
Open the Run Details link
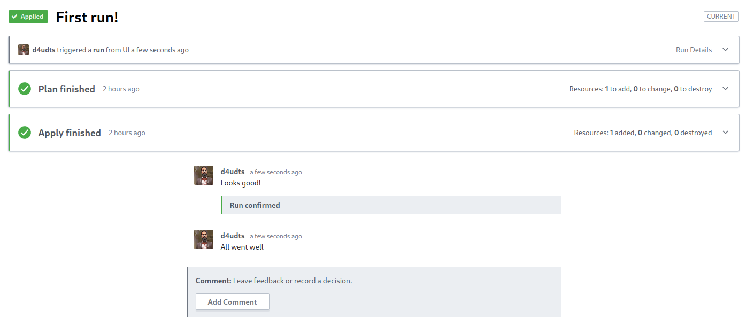point(694,50)
